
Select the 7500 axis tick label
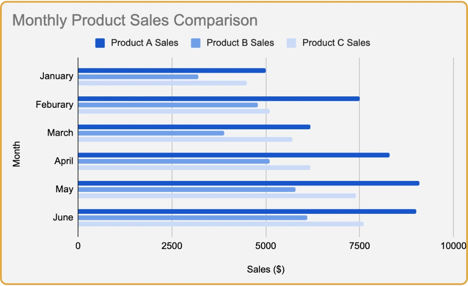359,246
